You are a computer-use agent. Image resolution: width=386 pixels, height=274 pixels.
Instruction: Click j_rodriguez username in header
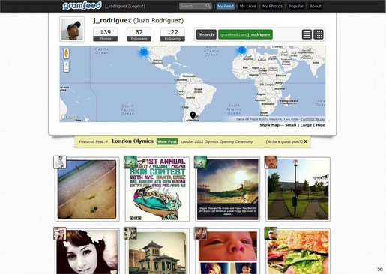pyautogui.click(x=116, y=6)
